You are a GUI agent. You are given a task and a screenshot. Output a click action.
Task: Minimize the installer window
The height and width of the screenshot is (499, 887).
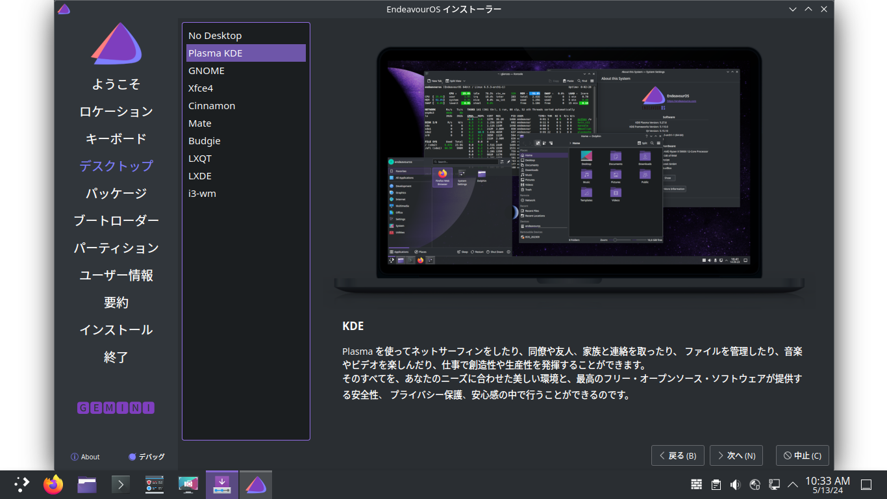pos(793,9)
